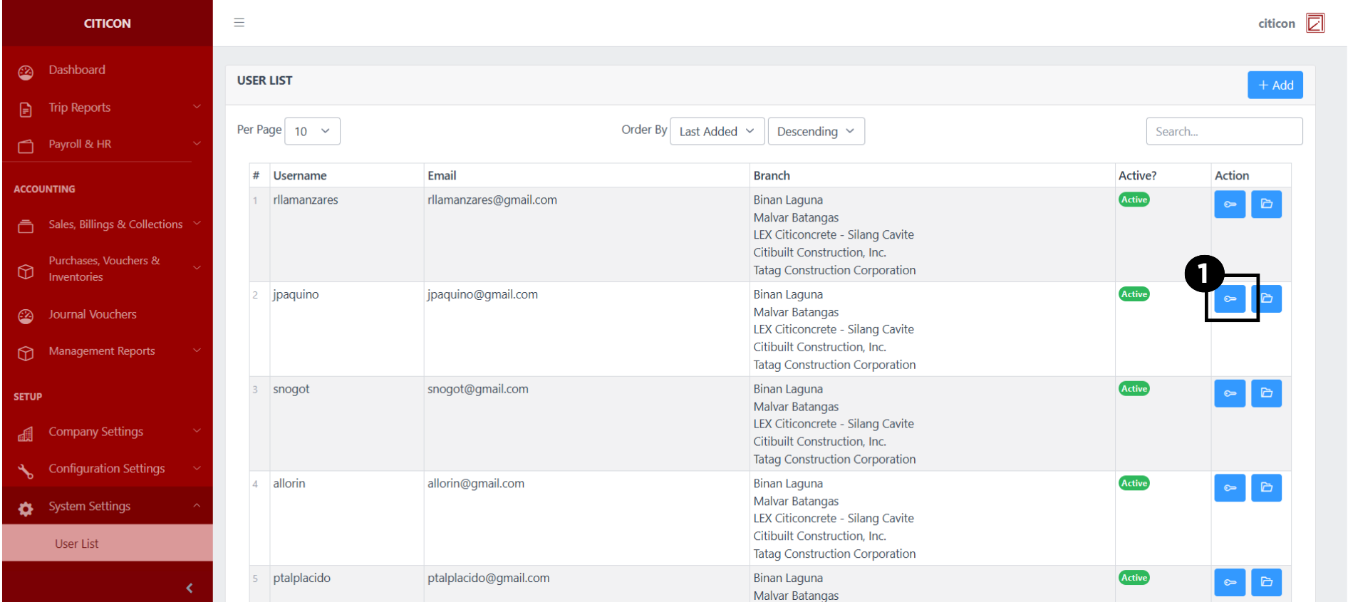Screen dimensions: 1348x602
Task: Click the folder icon for snogot
Action: point(1266,393)
